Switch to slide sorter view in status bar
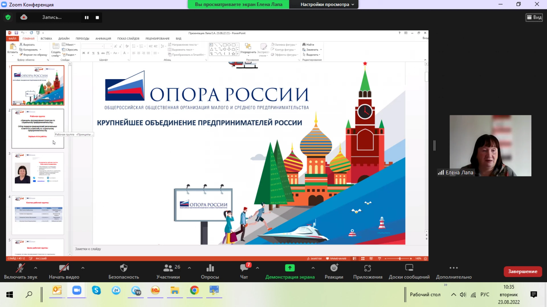Screen dimensions: 547x307 [x=363, y=259]
